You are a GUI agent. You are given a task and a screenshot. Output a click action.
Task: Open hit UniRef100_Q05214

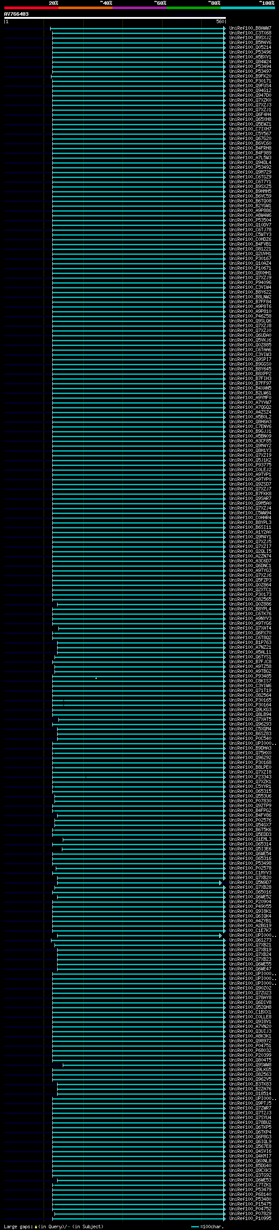(x=250, y=47)
